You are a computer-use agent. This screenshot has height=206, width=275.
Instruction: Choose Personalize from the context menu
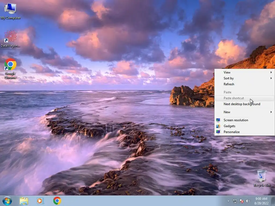pos(244,132)
